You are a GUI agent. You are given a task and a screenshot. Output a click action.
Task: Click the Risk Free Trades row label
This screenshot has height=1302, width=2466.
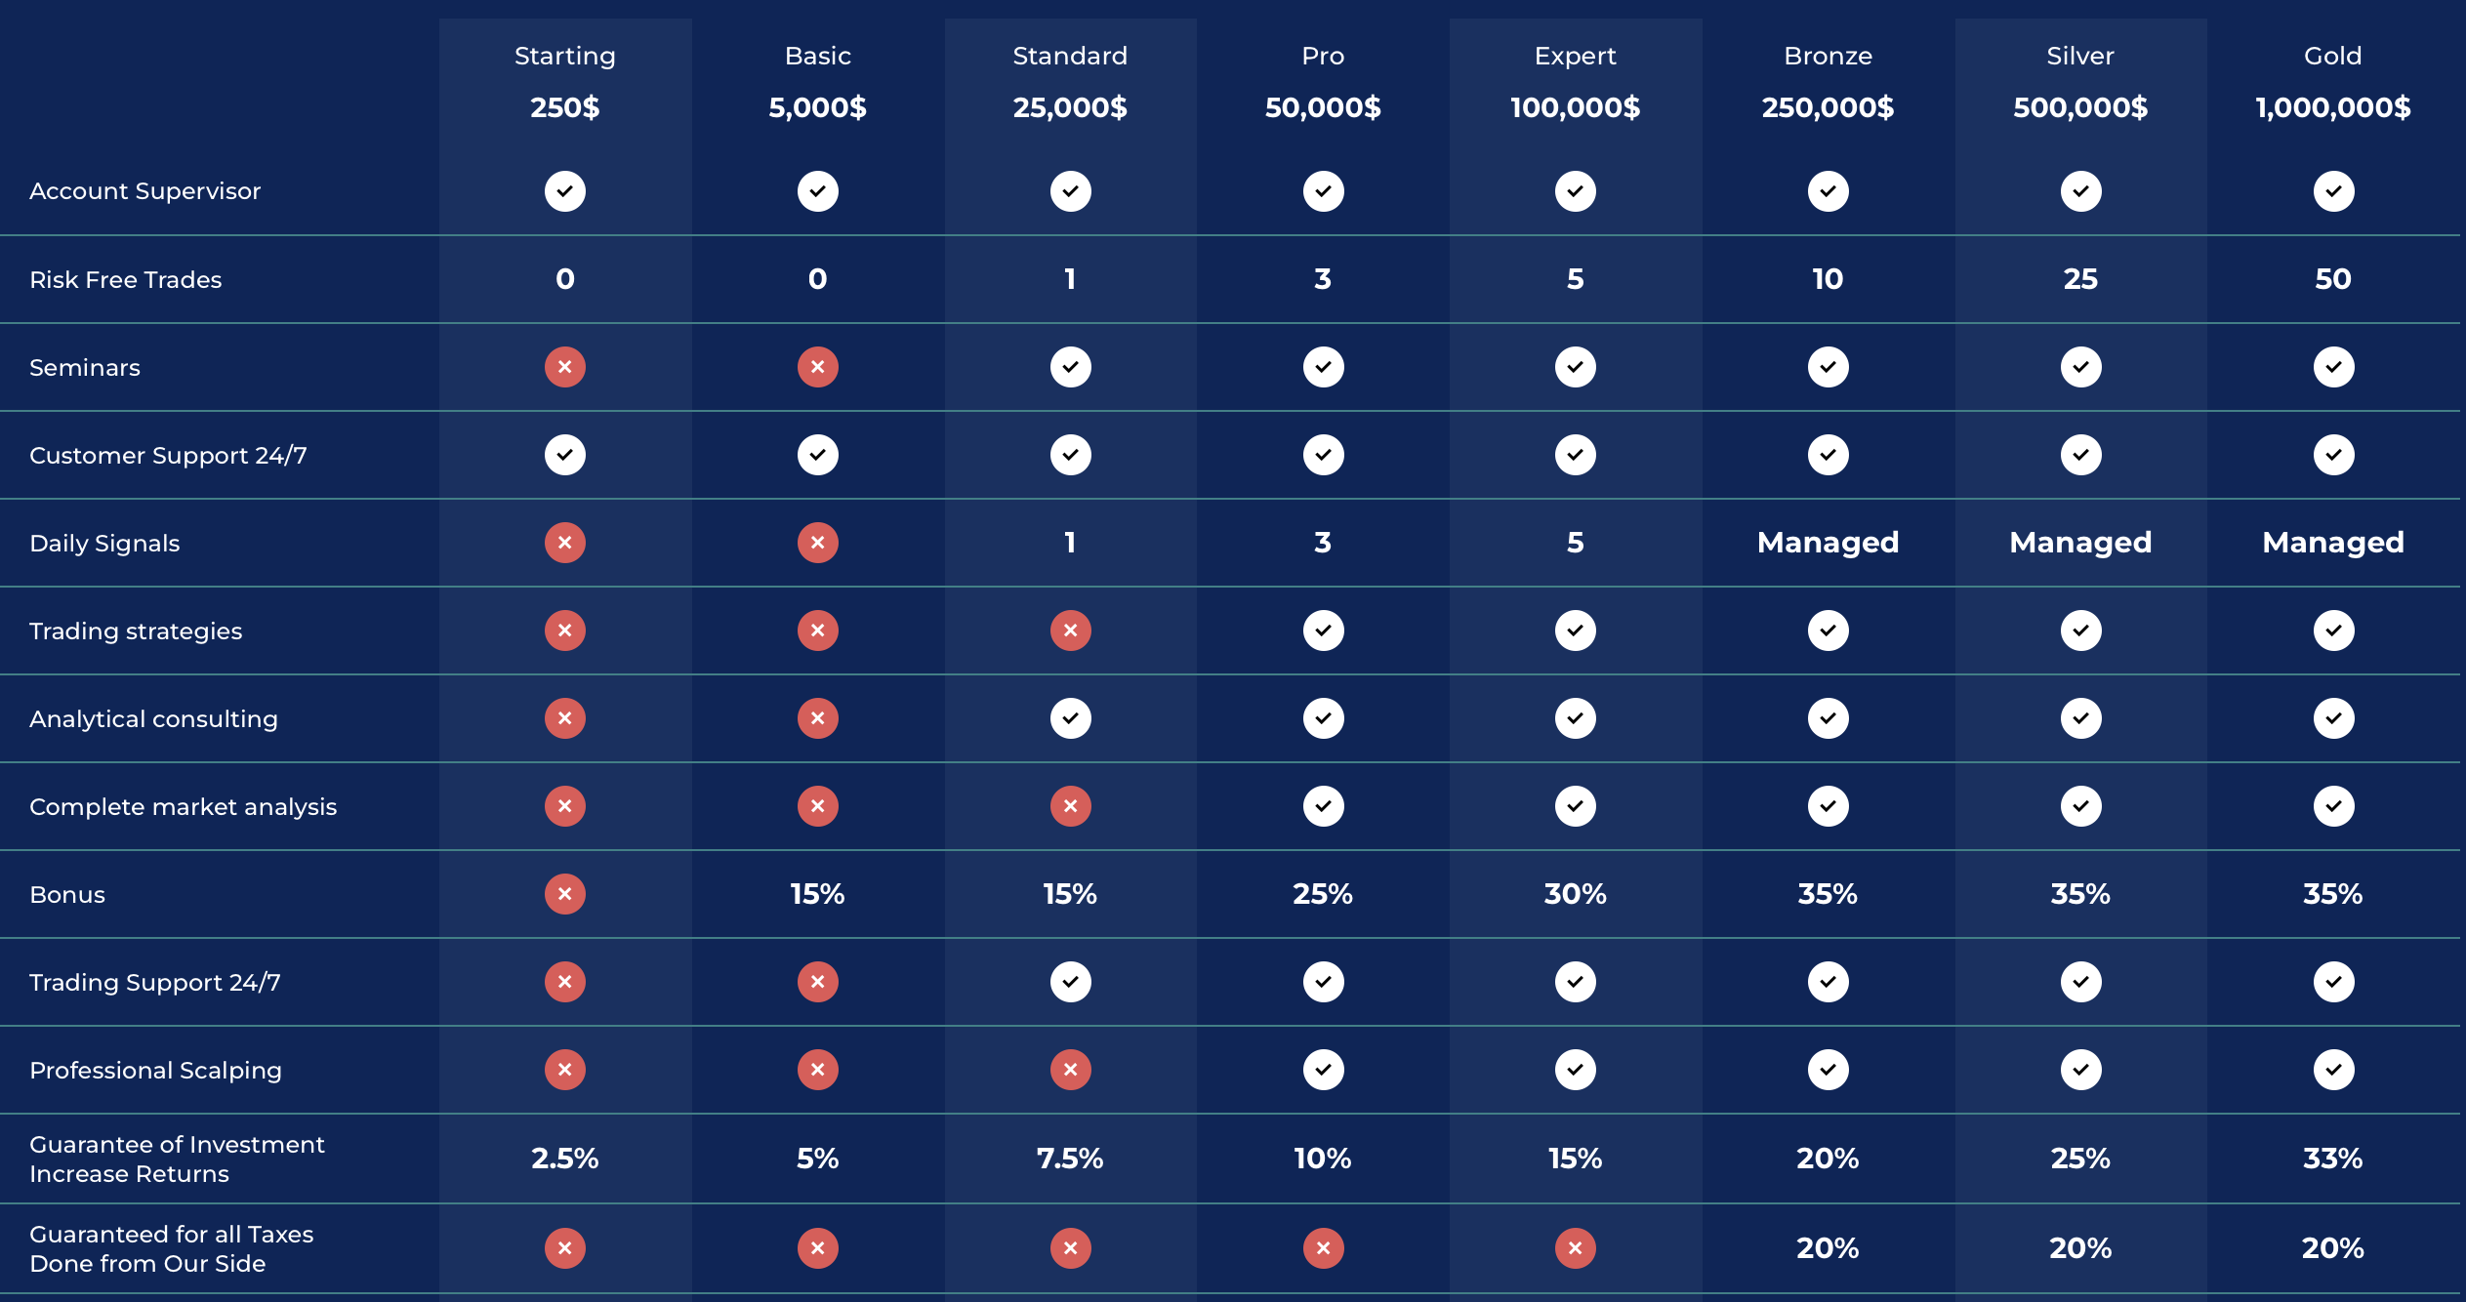click(x=126, y=280)
